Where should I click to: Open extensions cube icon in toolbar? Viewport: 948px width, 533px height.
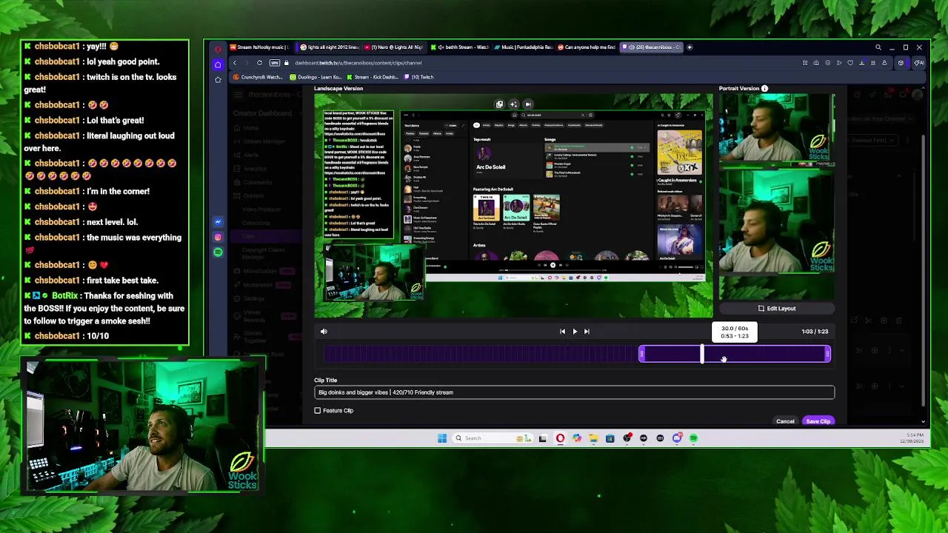tap(901, 63)
